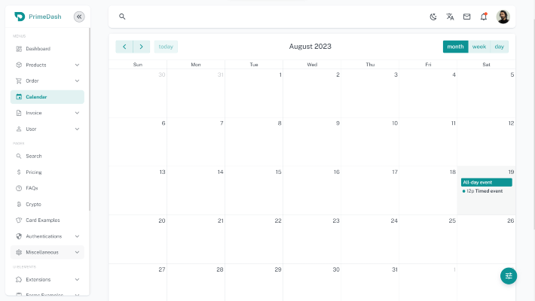The image size is (535, 301).
Task: Click the Sun column header
Action: [138, 65]
